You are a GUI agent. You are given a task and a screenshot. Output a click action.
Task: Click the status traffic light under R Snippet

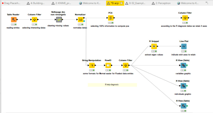(154, 51)
